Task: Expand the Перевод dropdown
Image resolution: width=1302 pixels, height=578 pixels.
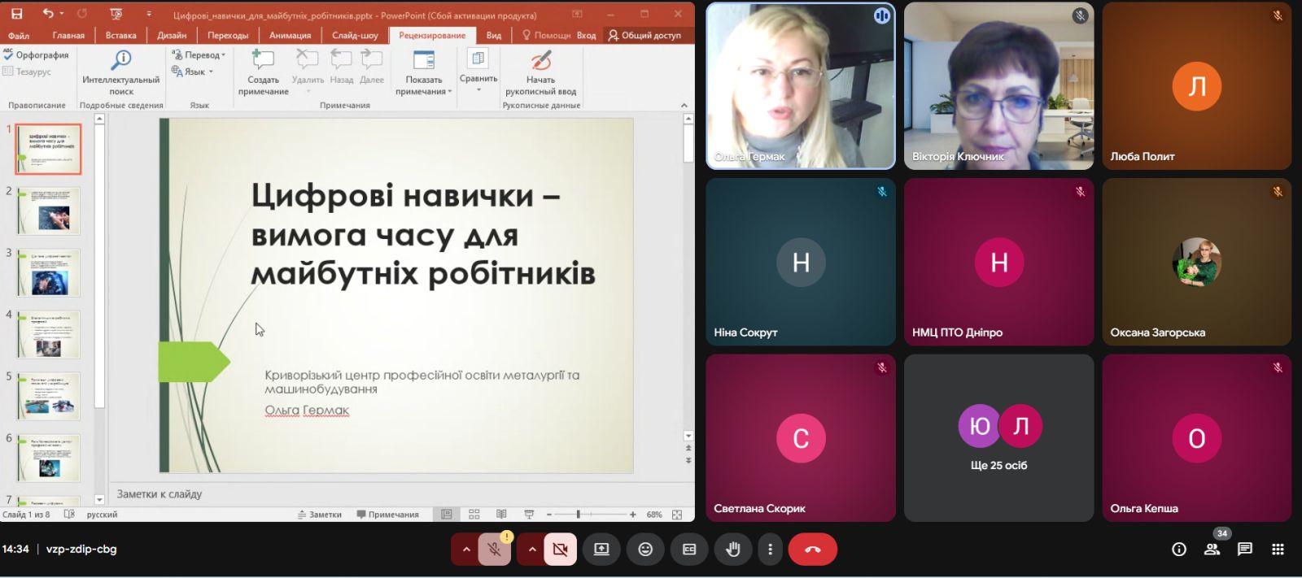Action: (x=200, y=55)
